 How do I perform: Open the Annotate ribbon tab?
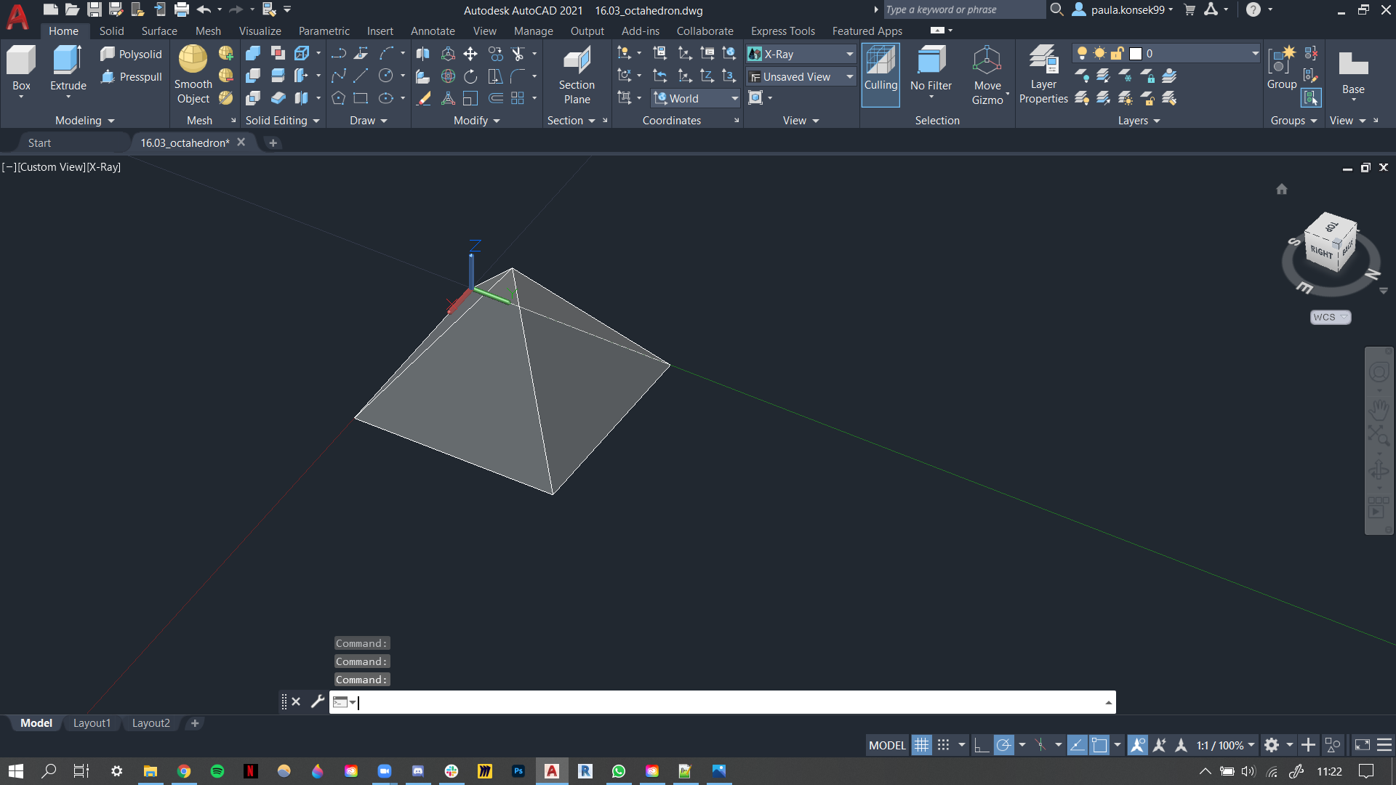tap(433, 31)
